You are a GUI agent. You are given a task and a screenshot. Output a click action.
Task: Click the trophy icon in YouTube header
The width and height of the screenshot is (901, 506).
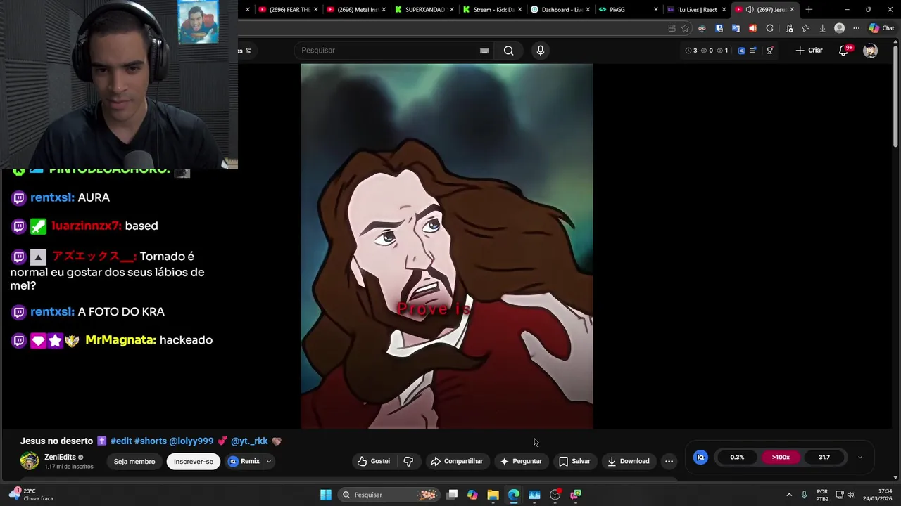pyautogui.click(x=769, y=51)
